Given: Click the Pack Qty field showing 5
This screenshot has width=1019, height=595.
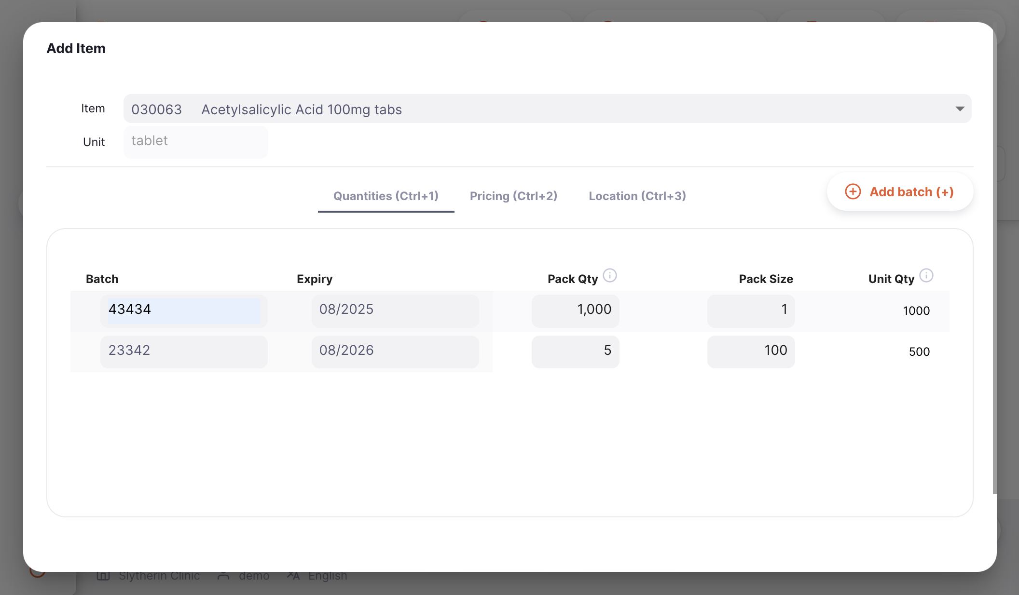Looking at the screenshot, I should point(576,352).
